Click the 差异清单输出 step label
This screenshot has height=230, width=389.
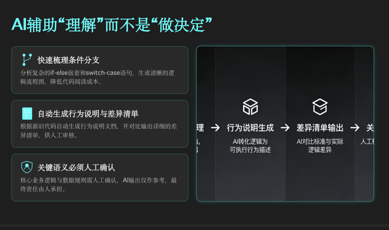tap(320, 128)
